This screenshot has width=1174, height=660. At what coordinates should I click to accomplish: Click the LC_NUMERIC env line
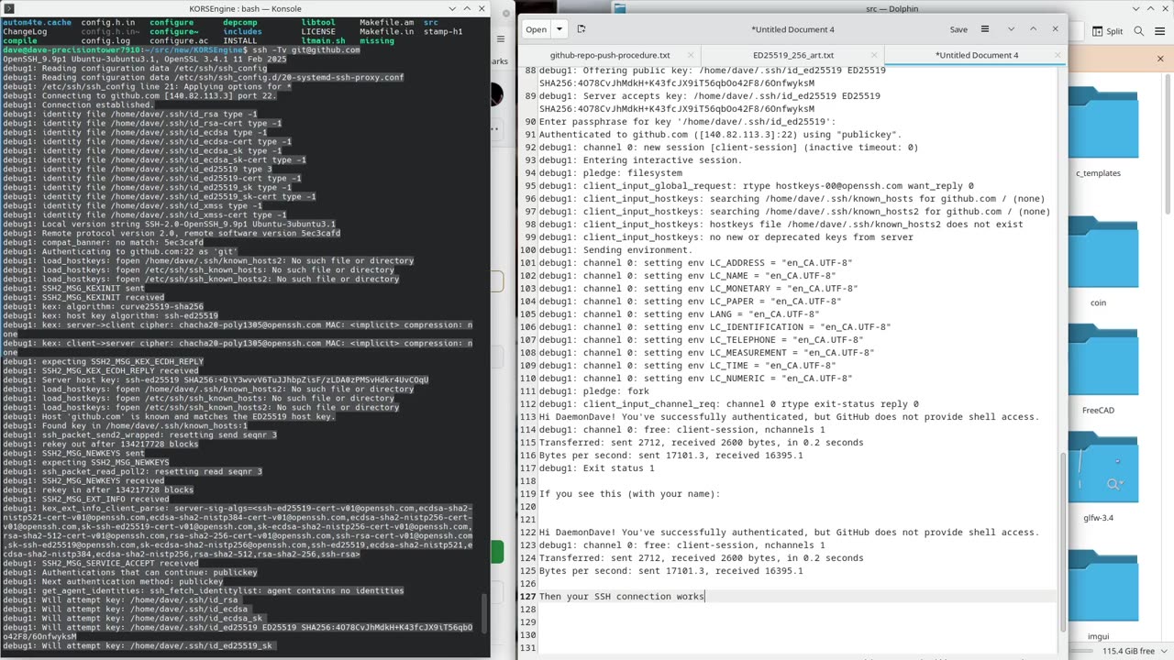pos(695,379)
